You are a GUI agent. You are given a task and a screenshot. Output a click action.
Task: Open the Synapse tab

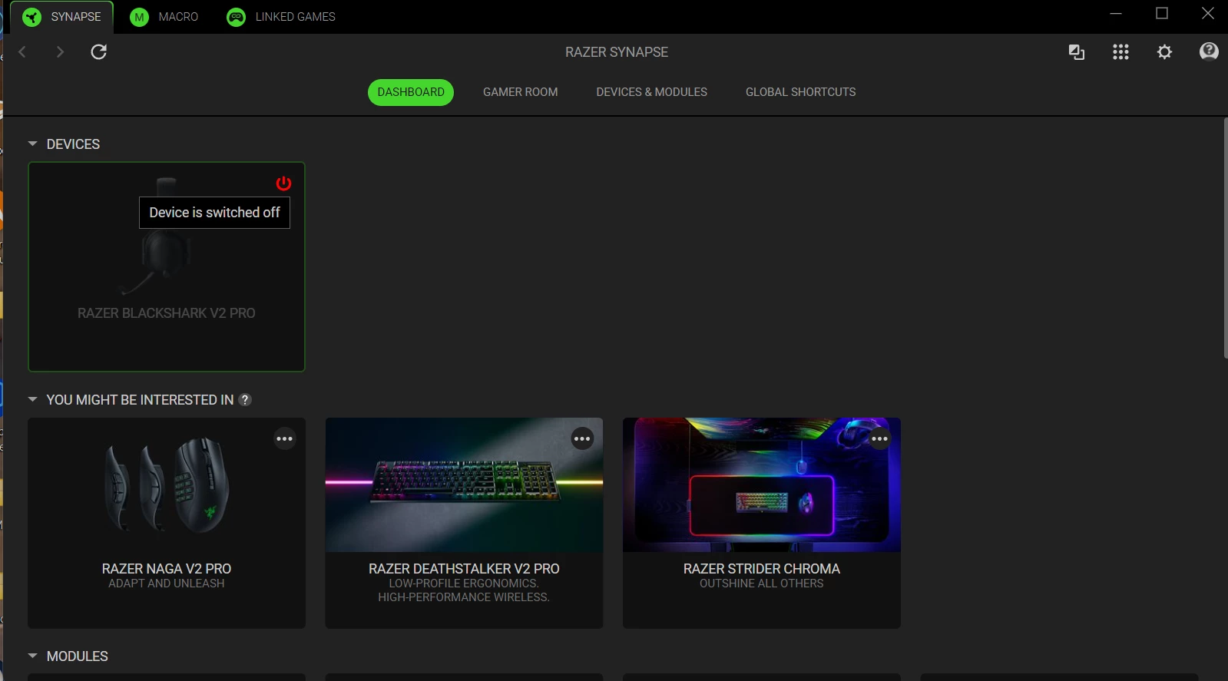[61, 17]
